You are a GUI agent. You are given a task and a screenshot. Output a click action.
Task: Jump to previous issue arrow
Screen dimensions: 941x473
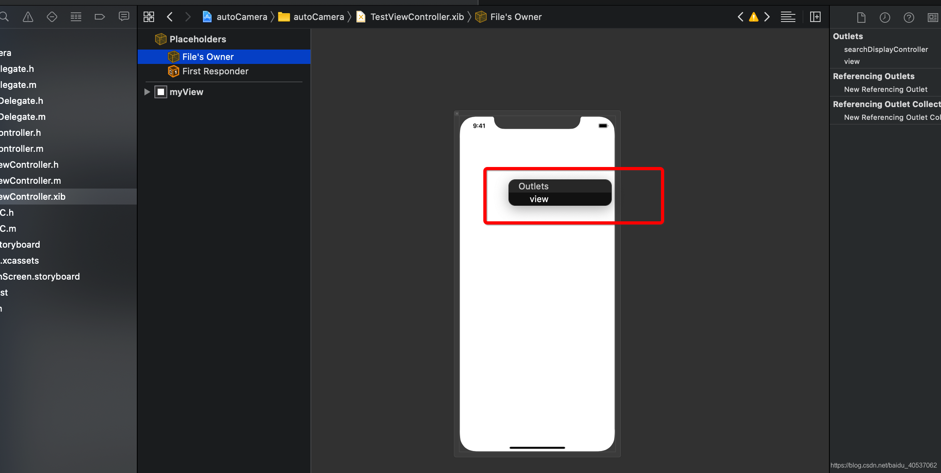pyautogui.click(x=741, y=17)
